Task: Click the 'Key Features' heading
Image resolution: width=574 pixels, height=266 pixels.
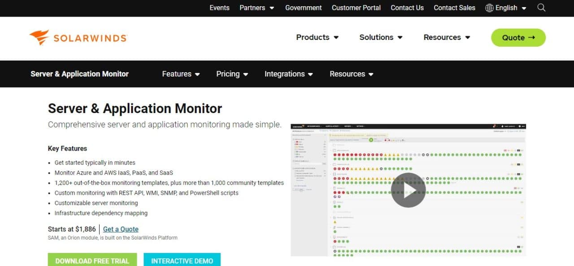Action: click(x=67, y=148)
